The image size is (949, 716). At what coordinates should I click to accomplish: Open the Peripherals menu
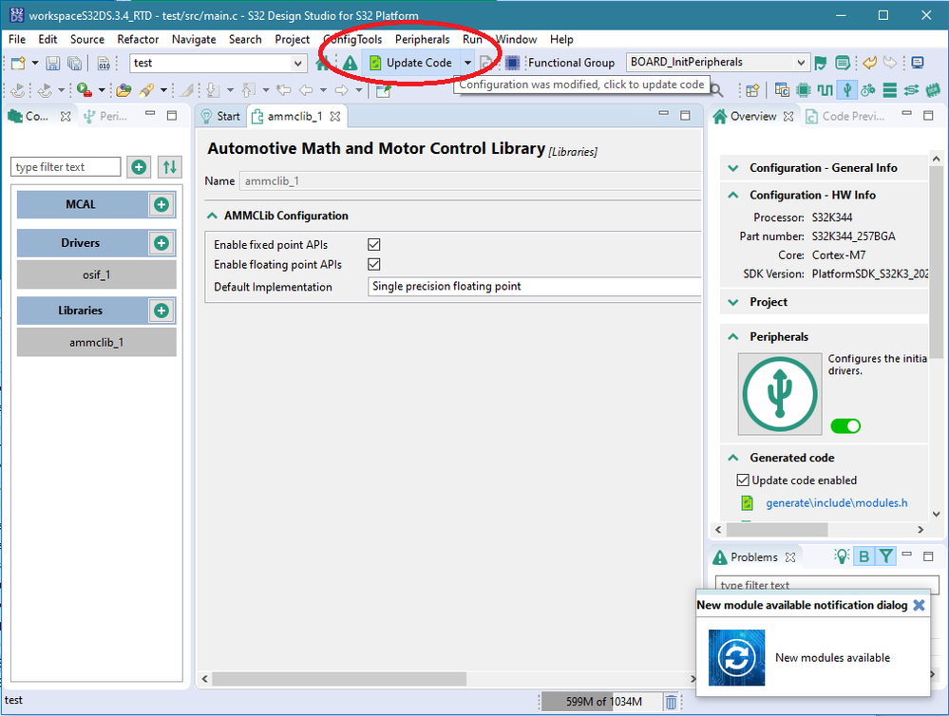pyautogui.click(x=423, y=39)
